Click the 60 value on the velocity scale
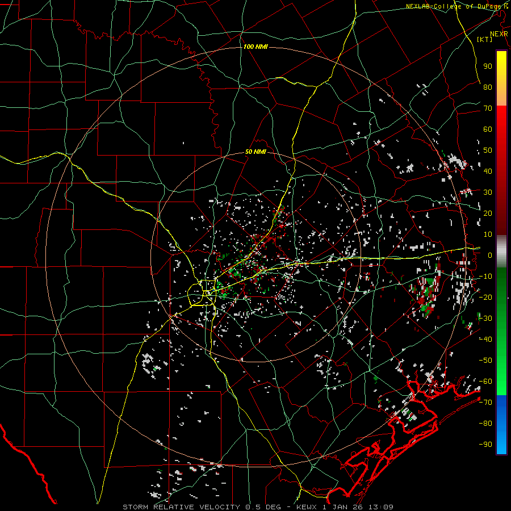The image size is (511, 511). pos(488,129)
